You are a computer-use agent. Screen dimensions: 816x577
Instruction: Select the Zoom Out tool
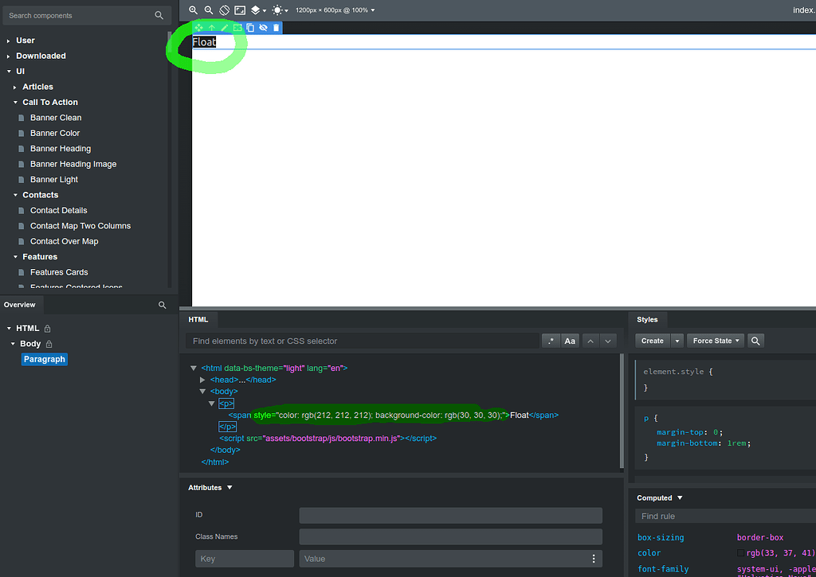[x=208, y=10]
